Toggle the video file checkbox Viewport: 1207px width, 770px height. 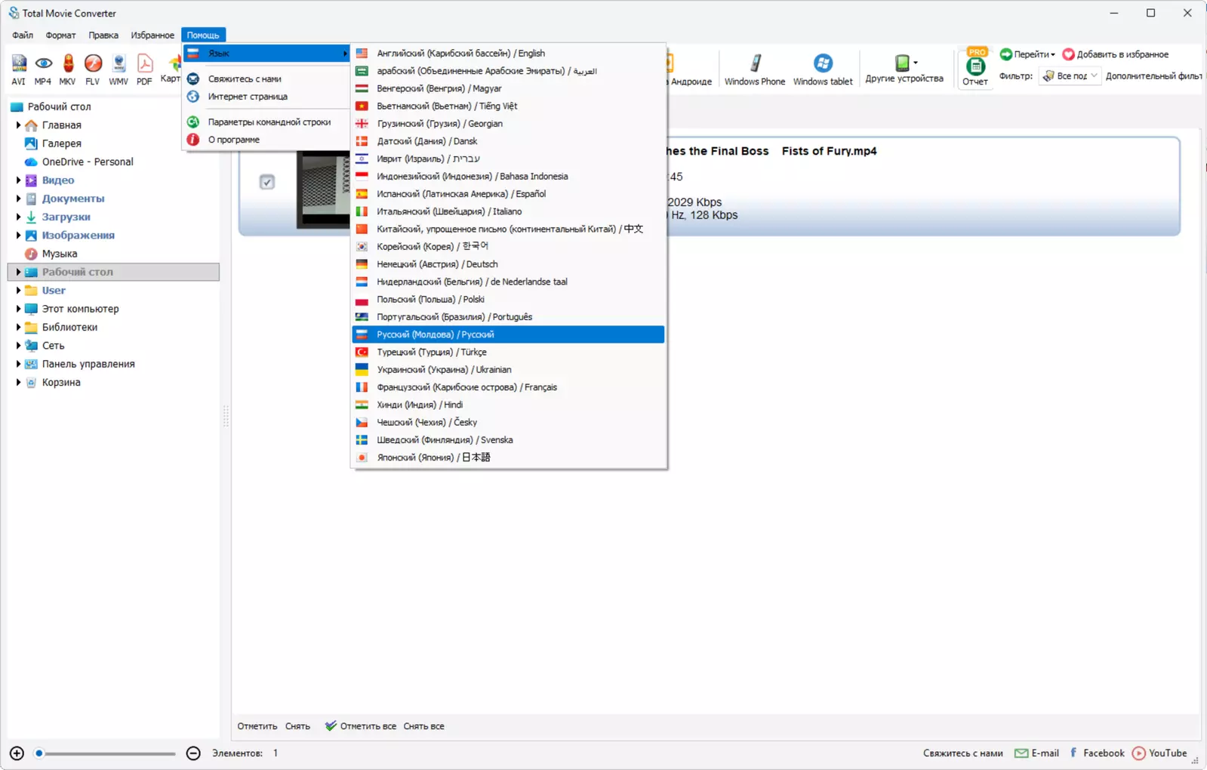coord(267,182)
